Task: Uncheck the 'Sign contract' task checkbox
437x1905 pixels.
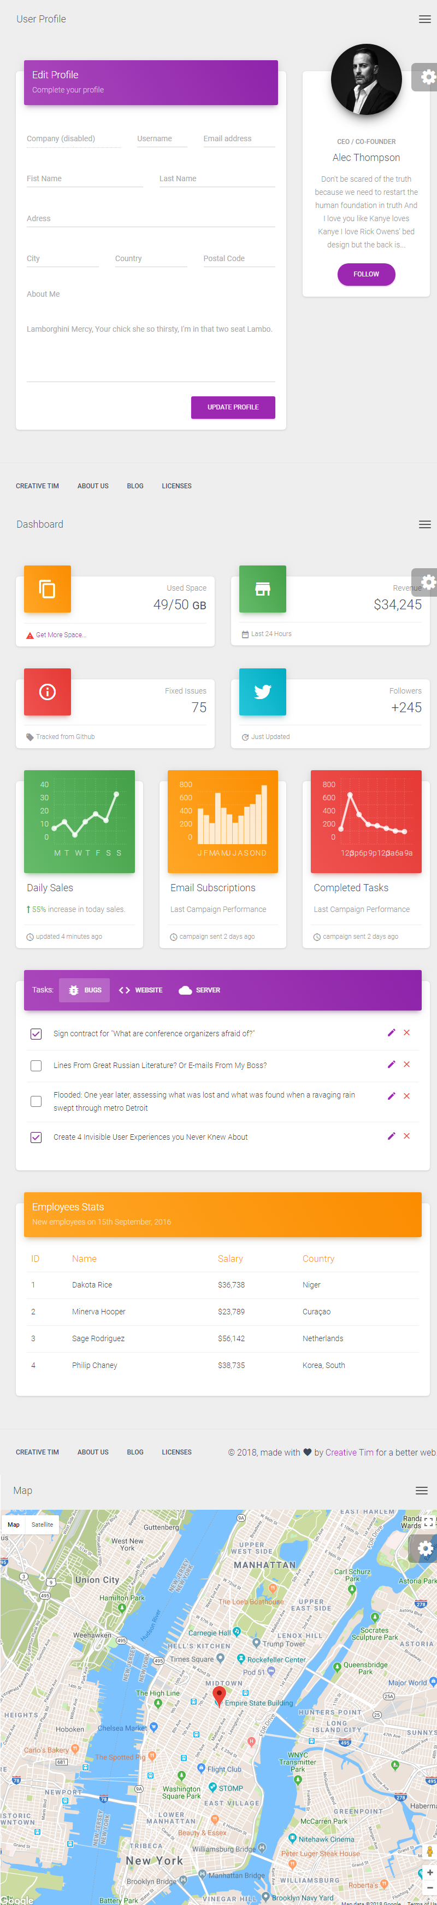Action: 36,1034
